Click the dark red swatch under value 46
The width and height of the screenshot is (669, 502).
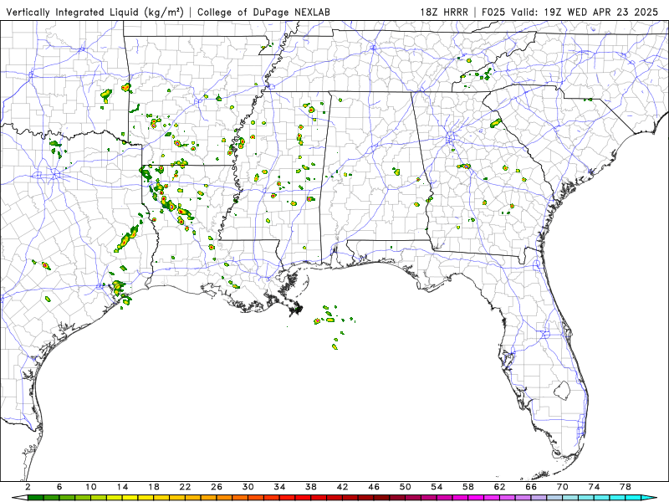click(x=382, y=498)
